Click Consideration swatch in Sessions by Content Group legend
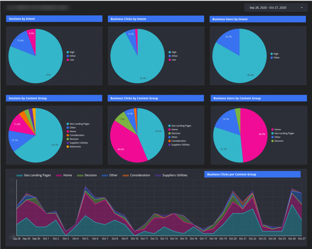This screenshot has height=249, width=312. coord(68,135)
